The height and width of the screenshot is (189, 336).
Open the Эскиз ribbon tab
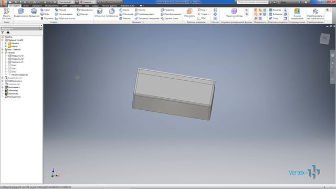point(26,6)
